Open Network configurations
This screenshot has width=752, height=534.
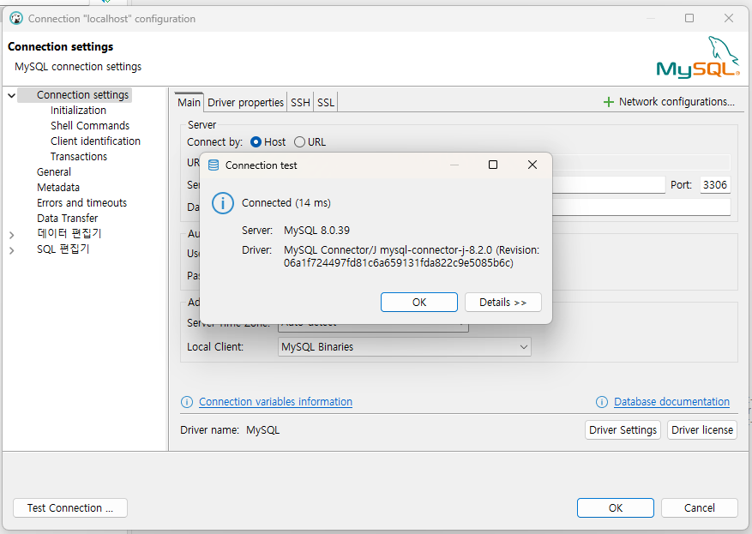(677, 102)
